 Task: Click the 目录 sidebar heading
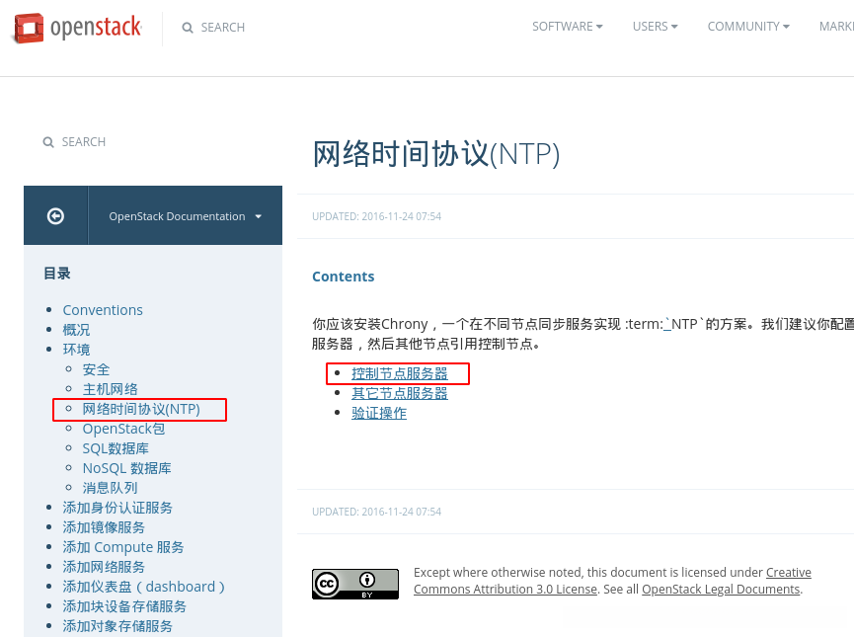[x=57, y=274]
